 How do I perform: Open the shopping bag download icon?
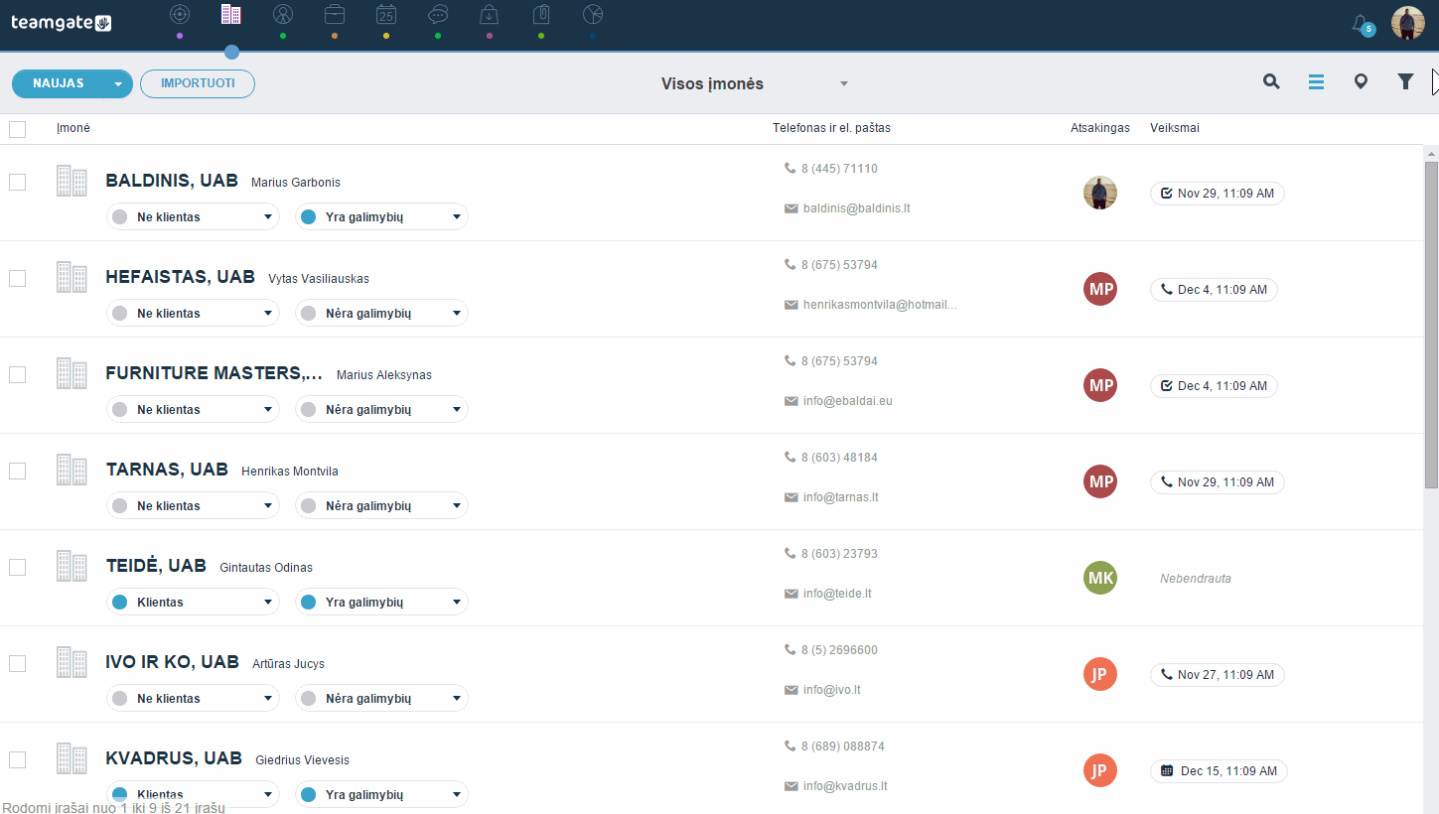pyautogui.click(x=490, y=14)
